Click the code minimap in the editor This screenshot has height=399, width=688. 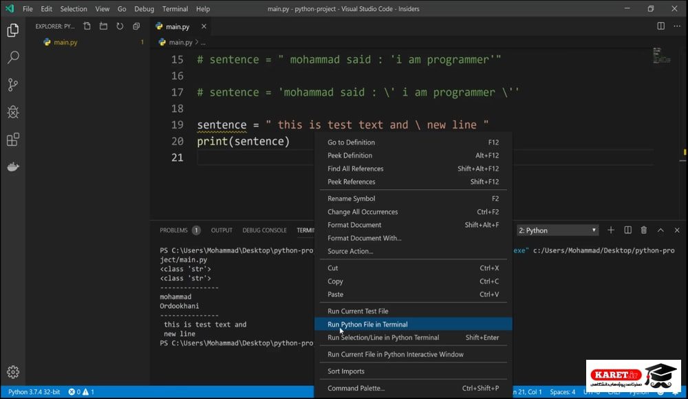[661, 56]
